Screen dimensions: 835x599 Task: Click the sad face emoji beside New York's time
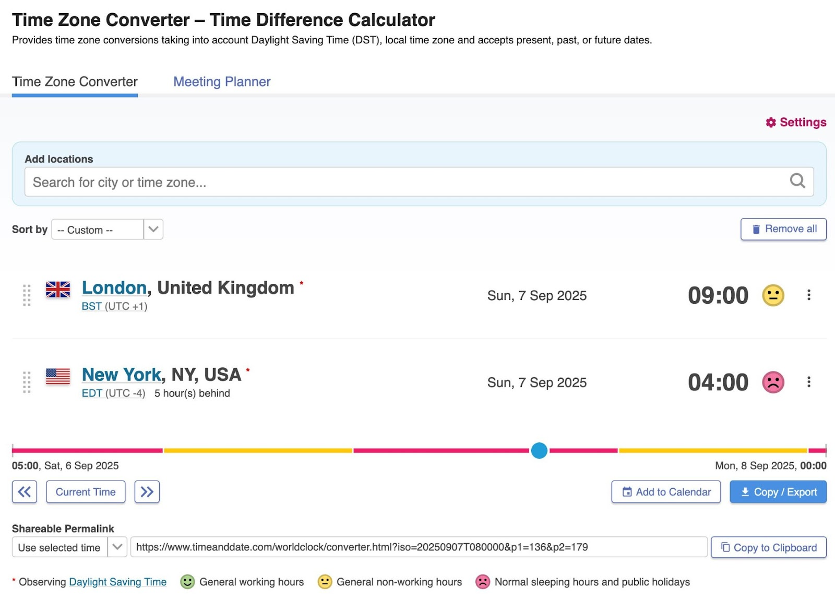point(773,382)
